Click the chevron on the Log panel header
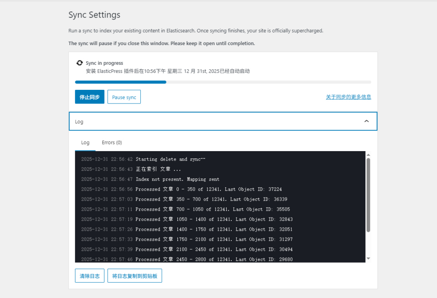Viewport: 437px width, 298px height. click(366, 121)
